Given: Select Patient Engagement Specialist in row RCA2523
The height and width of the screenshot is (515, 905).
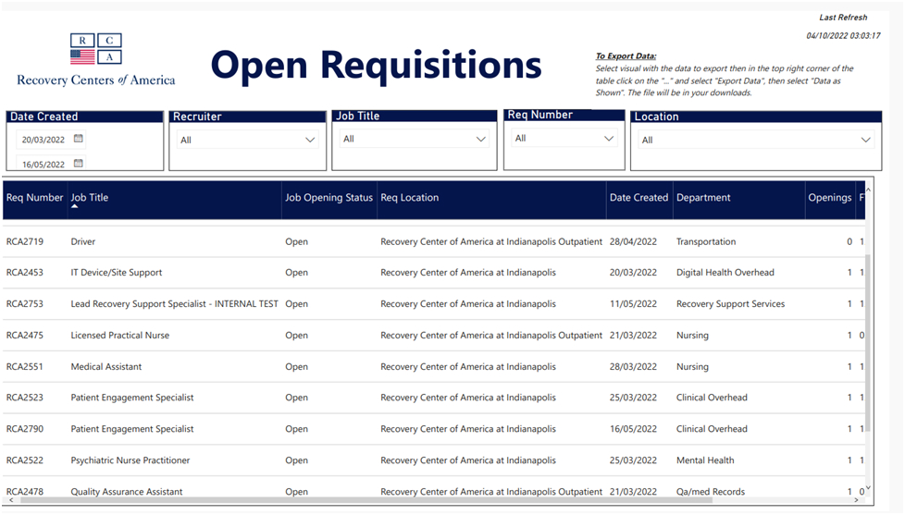Looking at the screenshot, I should 132,398.
